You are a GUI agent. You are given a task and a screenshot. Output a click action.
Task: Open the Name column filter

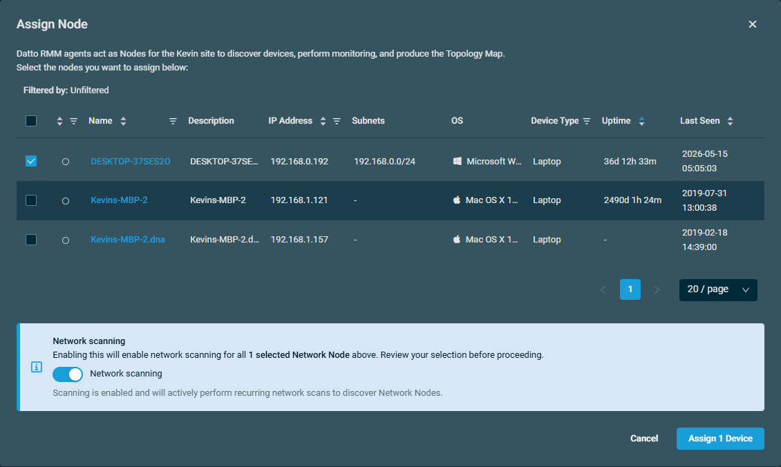pyautogui.click(x=173, y=121)
